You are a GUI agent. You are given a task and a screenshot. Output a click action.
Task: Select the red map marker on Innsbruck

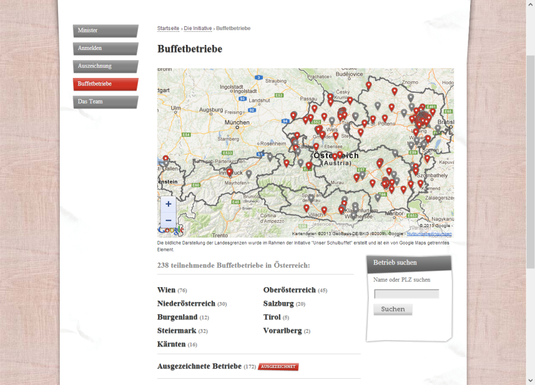[229, 172]
